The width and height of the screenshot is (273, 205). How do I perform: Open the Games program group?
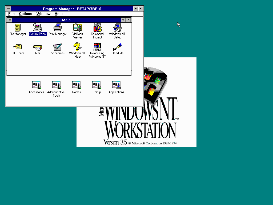[x=76, y=85]
